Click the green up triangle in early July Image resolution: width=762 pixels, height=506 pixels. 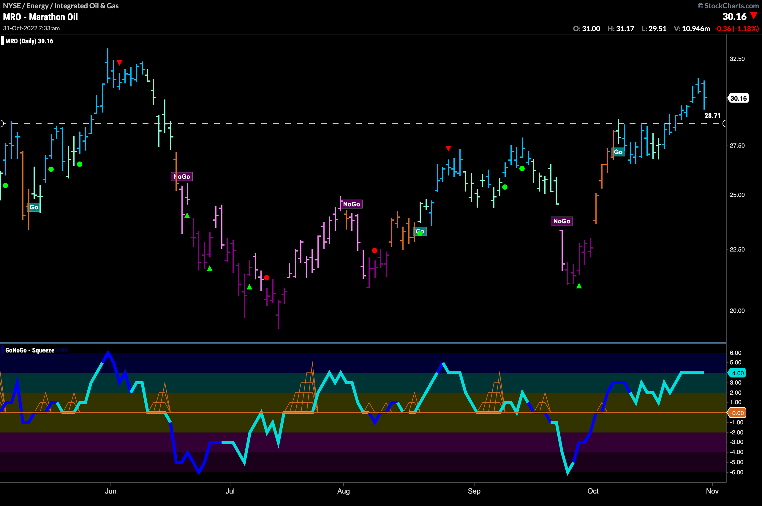(249, 287)
